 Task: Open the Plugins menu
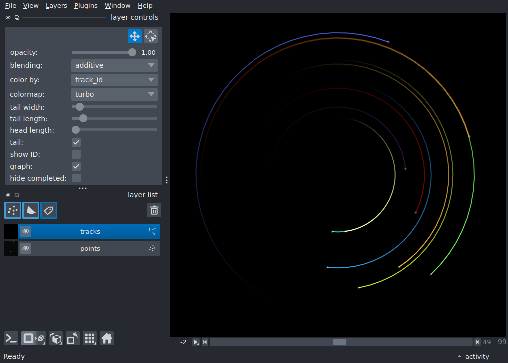[86, 6]
